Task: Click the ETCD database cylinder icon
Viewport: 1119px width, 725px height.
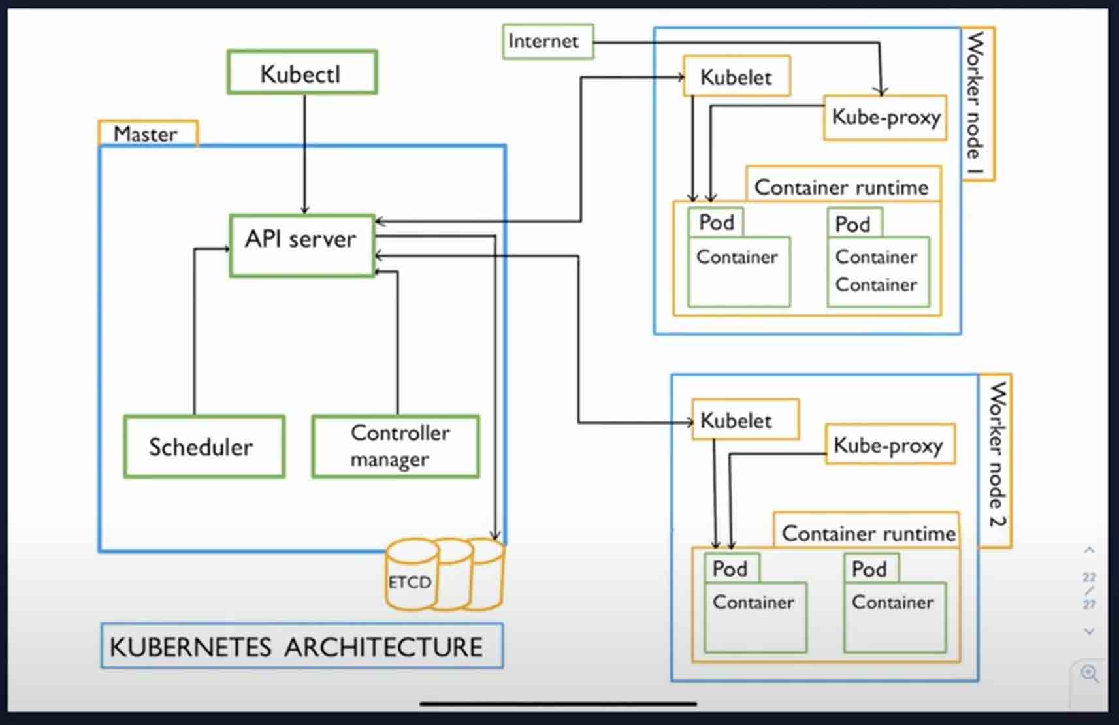Action: 444,575
